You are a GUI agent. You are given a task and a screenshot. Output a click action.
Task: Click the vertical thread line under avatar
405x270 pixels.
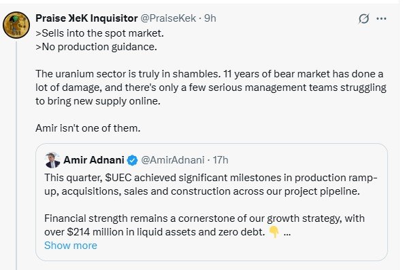tap(16, 156)
